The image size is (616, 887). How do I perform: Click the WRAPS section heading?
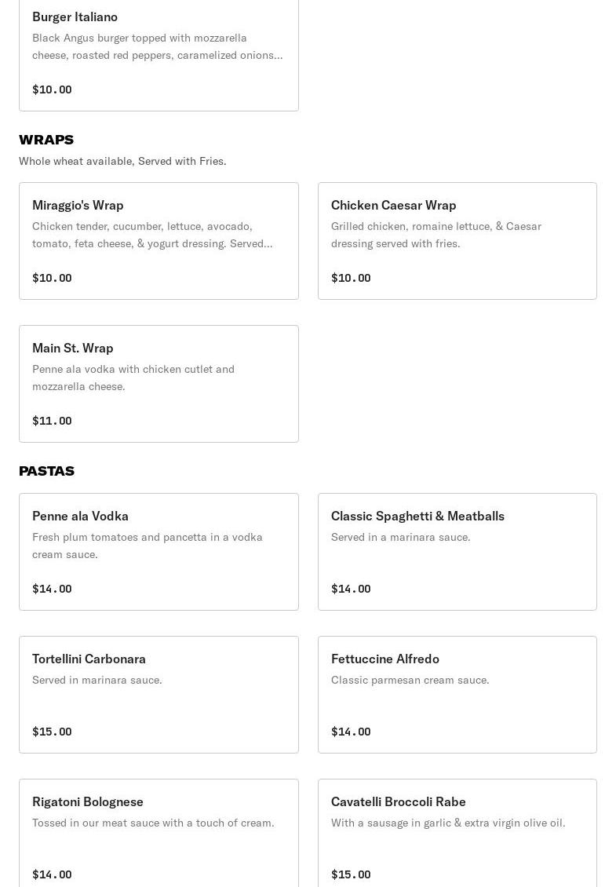point(46,140)
